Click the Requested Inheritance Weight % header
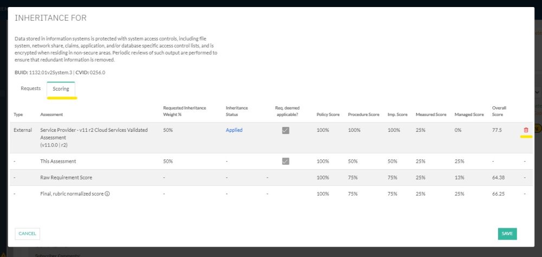The height and width of the screenshot is (257, 542). [x=184, y=111]
